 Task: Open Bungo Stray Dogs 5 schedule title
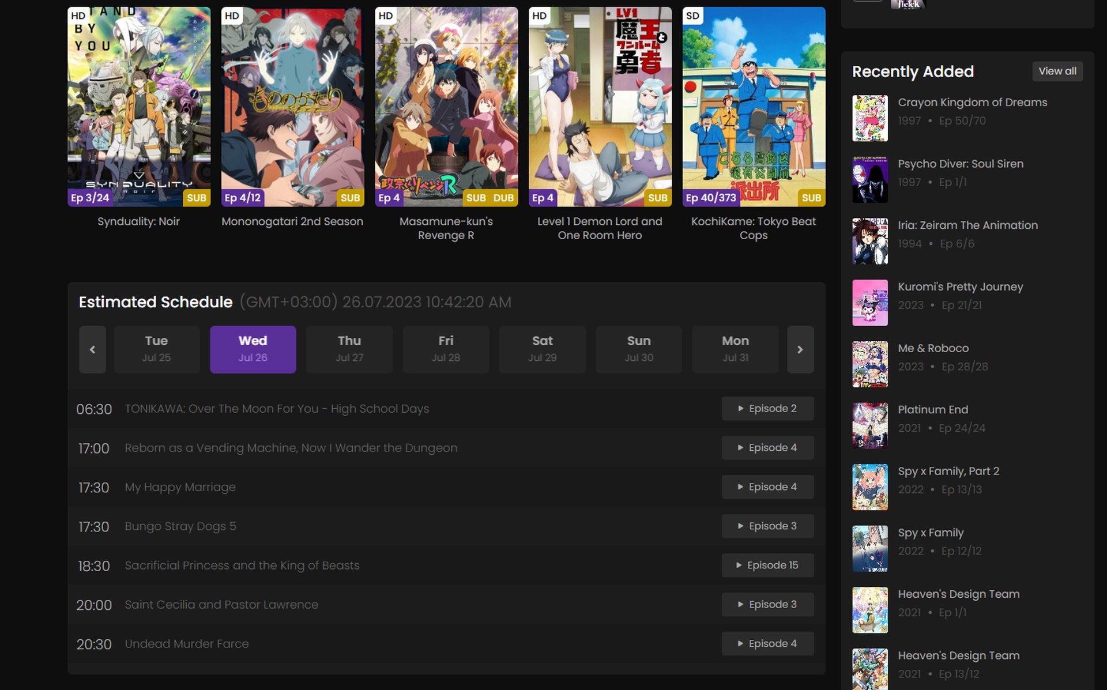(x=180, y=526)
